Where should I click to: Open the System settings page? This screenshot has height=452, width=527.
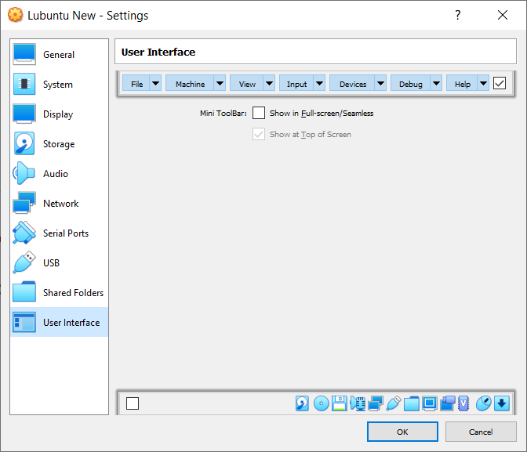click(59, 85)
